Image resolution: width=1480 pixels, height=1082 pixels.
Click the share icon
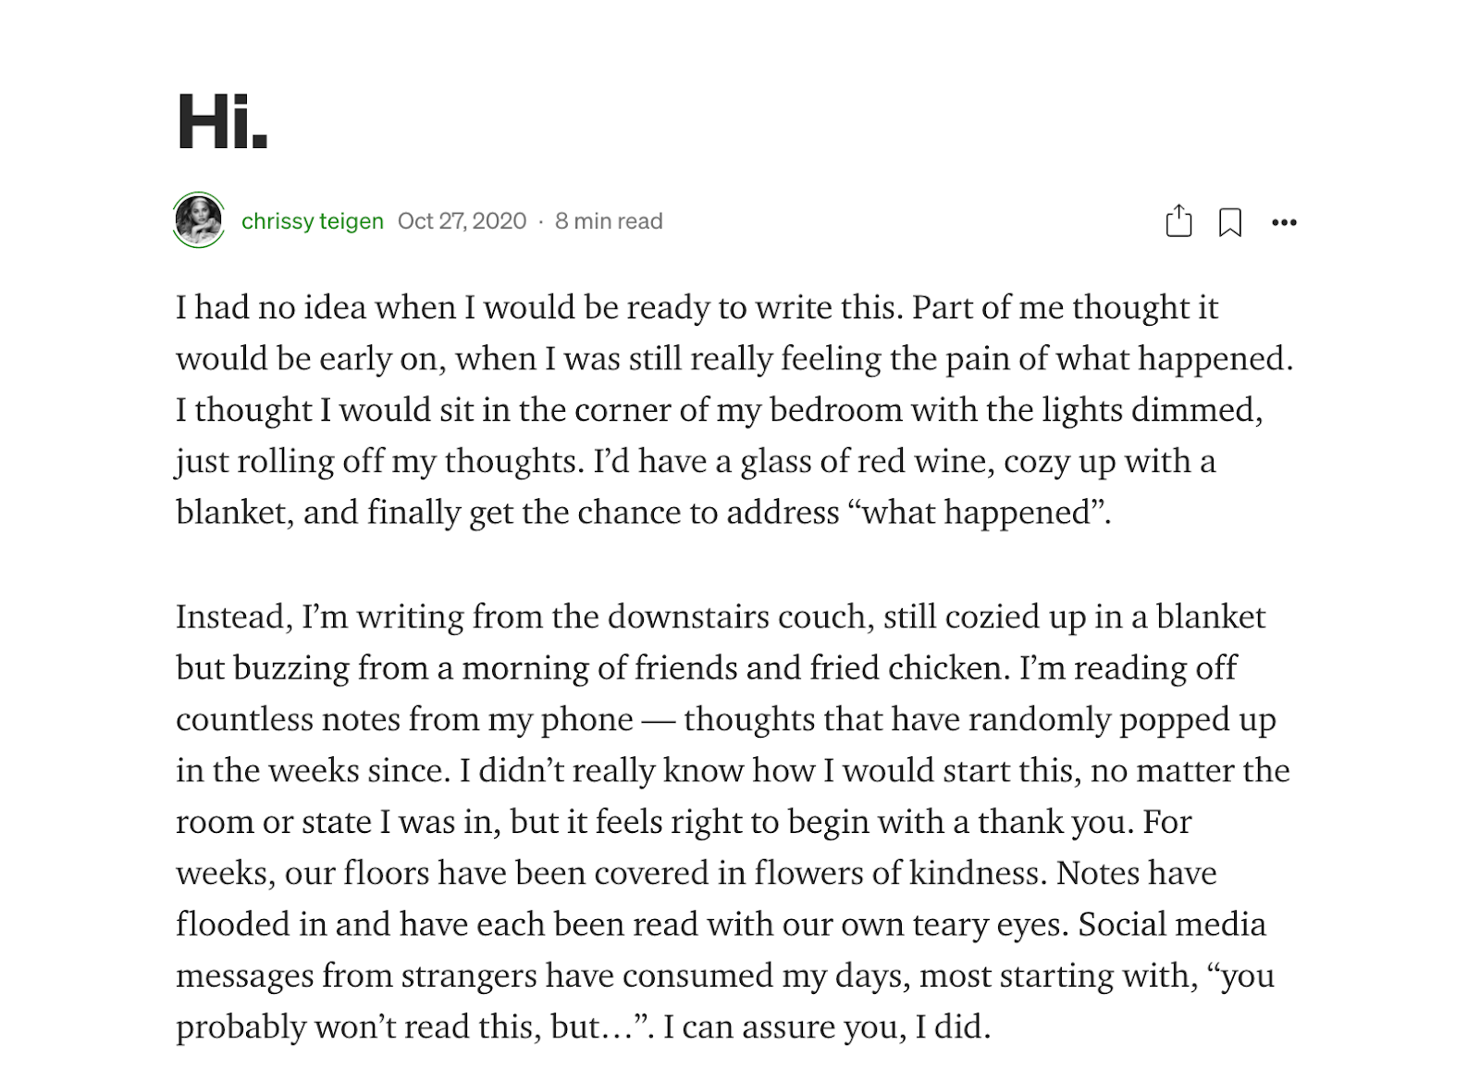tap(1178, 221)
